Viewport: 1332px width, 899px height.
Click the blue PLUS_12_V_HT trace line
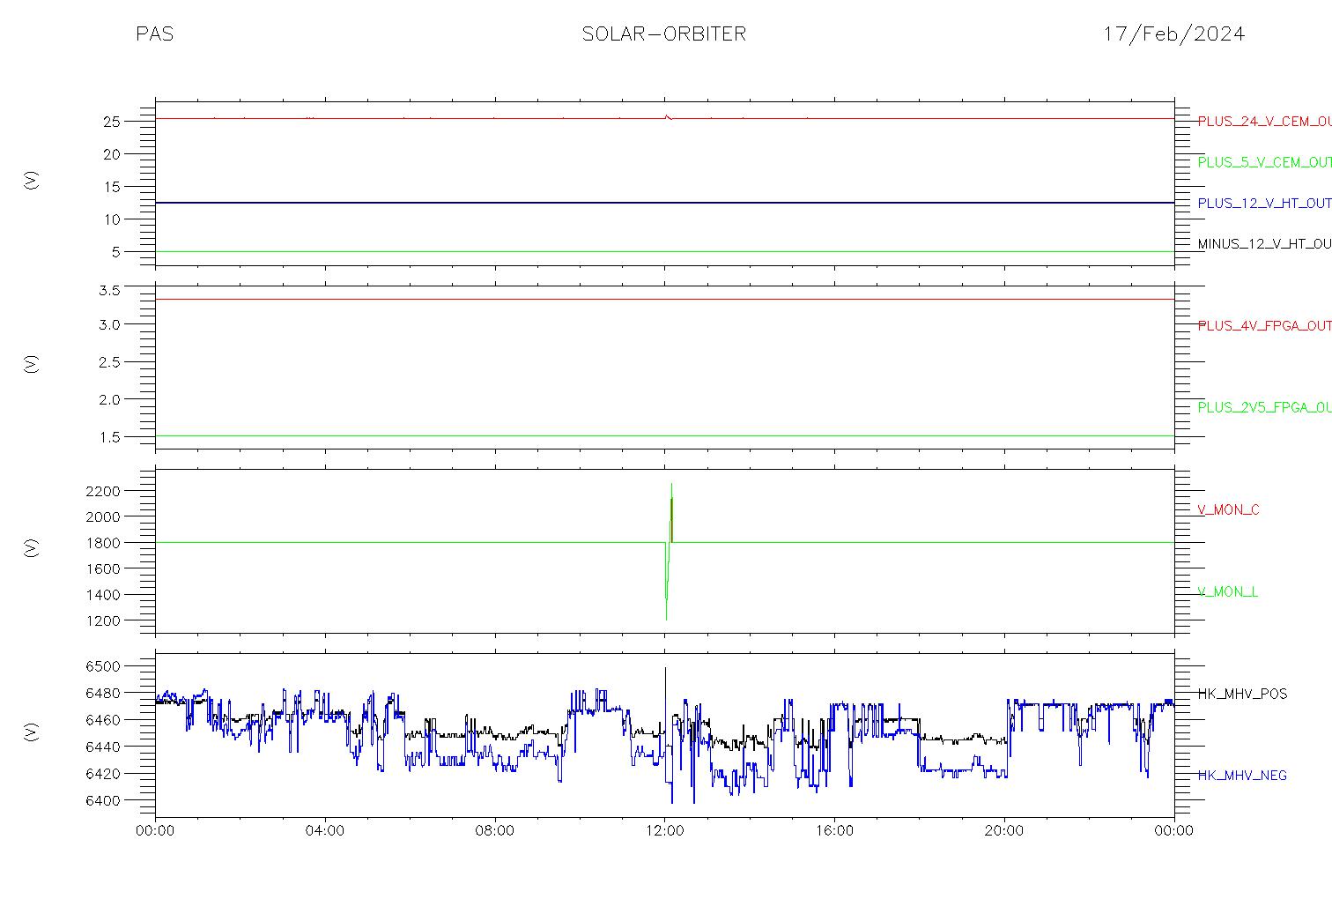click(664, 203)
